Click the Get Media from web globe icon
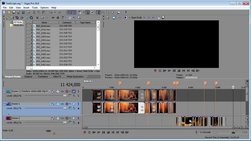This screenshot has width=251, height=141. click(x=26, y=18)
